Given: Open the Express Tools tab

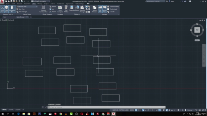Looking at the screenshot, I should 70,4.
